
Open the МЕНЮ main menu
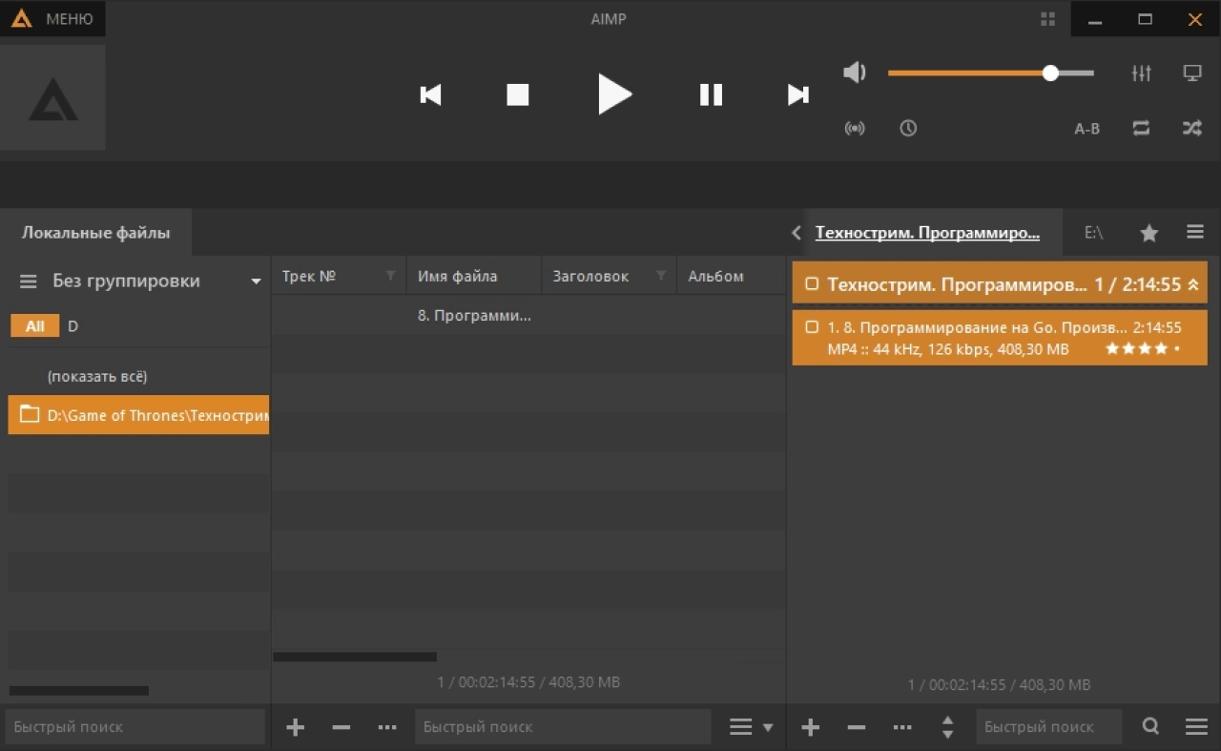(52, 19)
